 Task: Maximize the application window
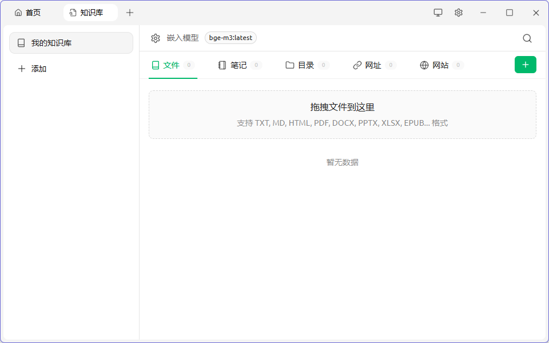tap(510, 13)
